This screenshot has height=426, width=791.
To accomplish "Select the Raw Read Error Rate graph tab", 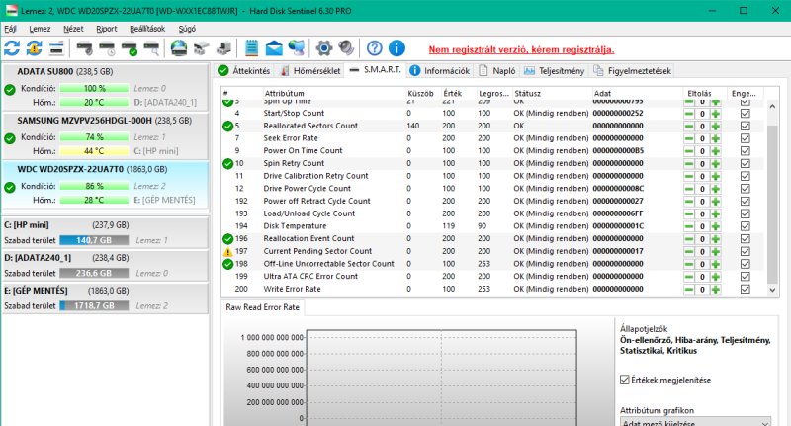I will click(262, 307).
